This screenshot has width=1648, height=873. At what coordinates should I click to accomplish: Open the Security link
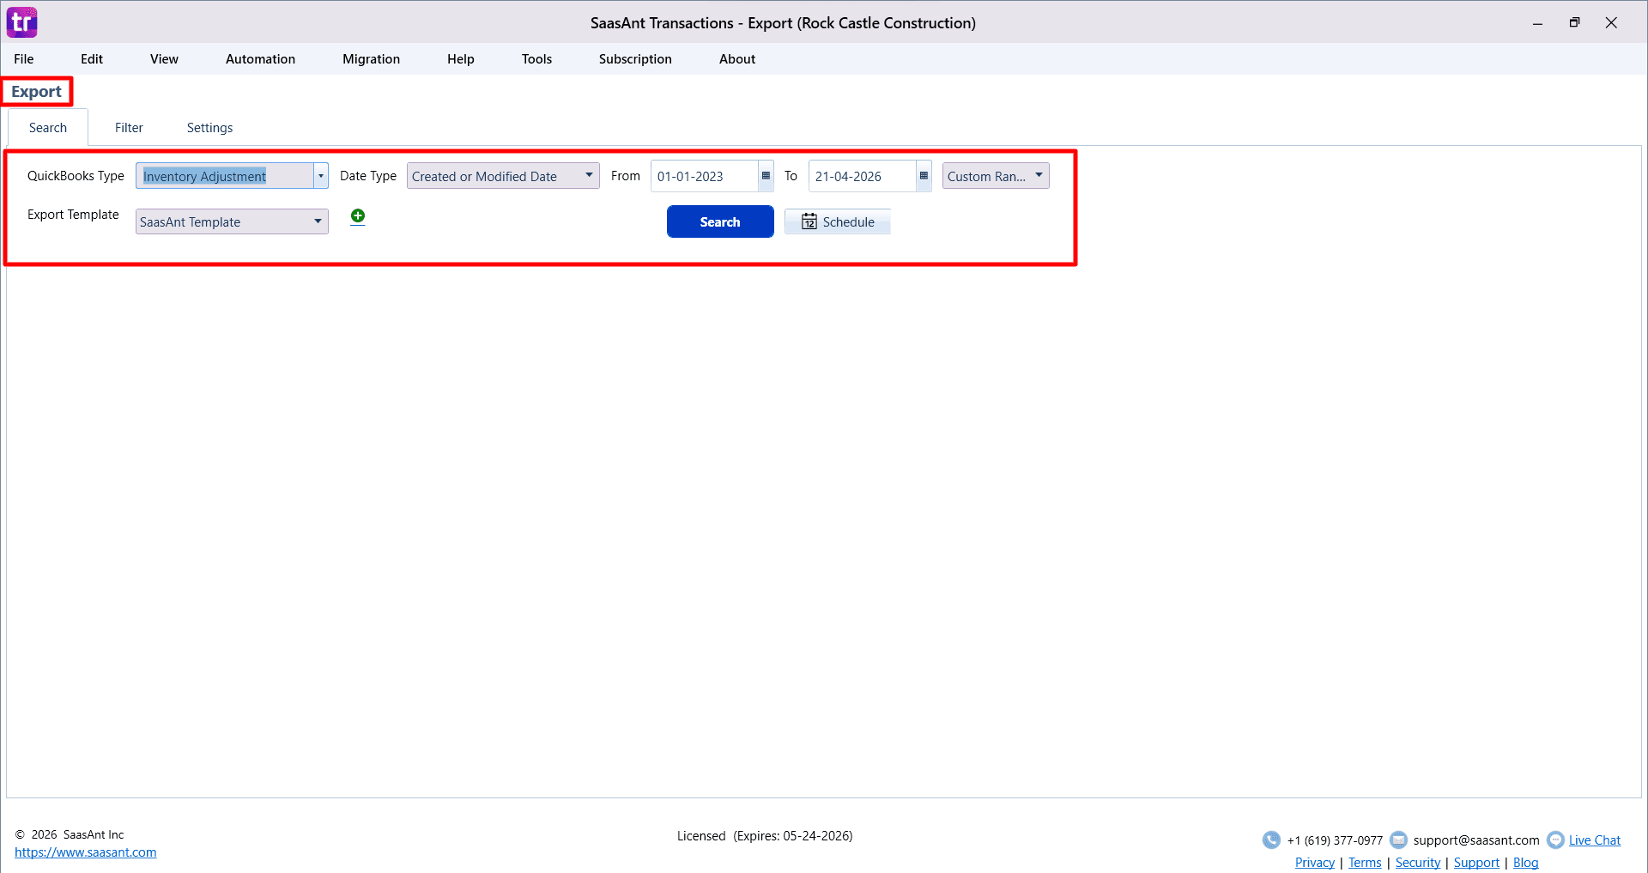(x=1418, y=862)
